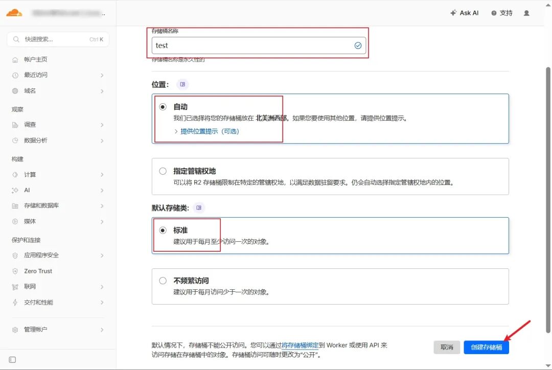Click the scrollbar down arrow
Viewport: 552px width, 370px height.
click(548, 366)
